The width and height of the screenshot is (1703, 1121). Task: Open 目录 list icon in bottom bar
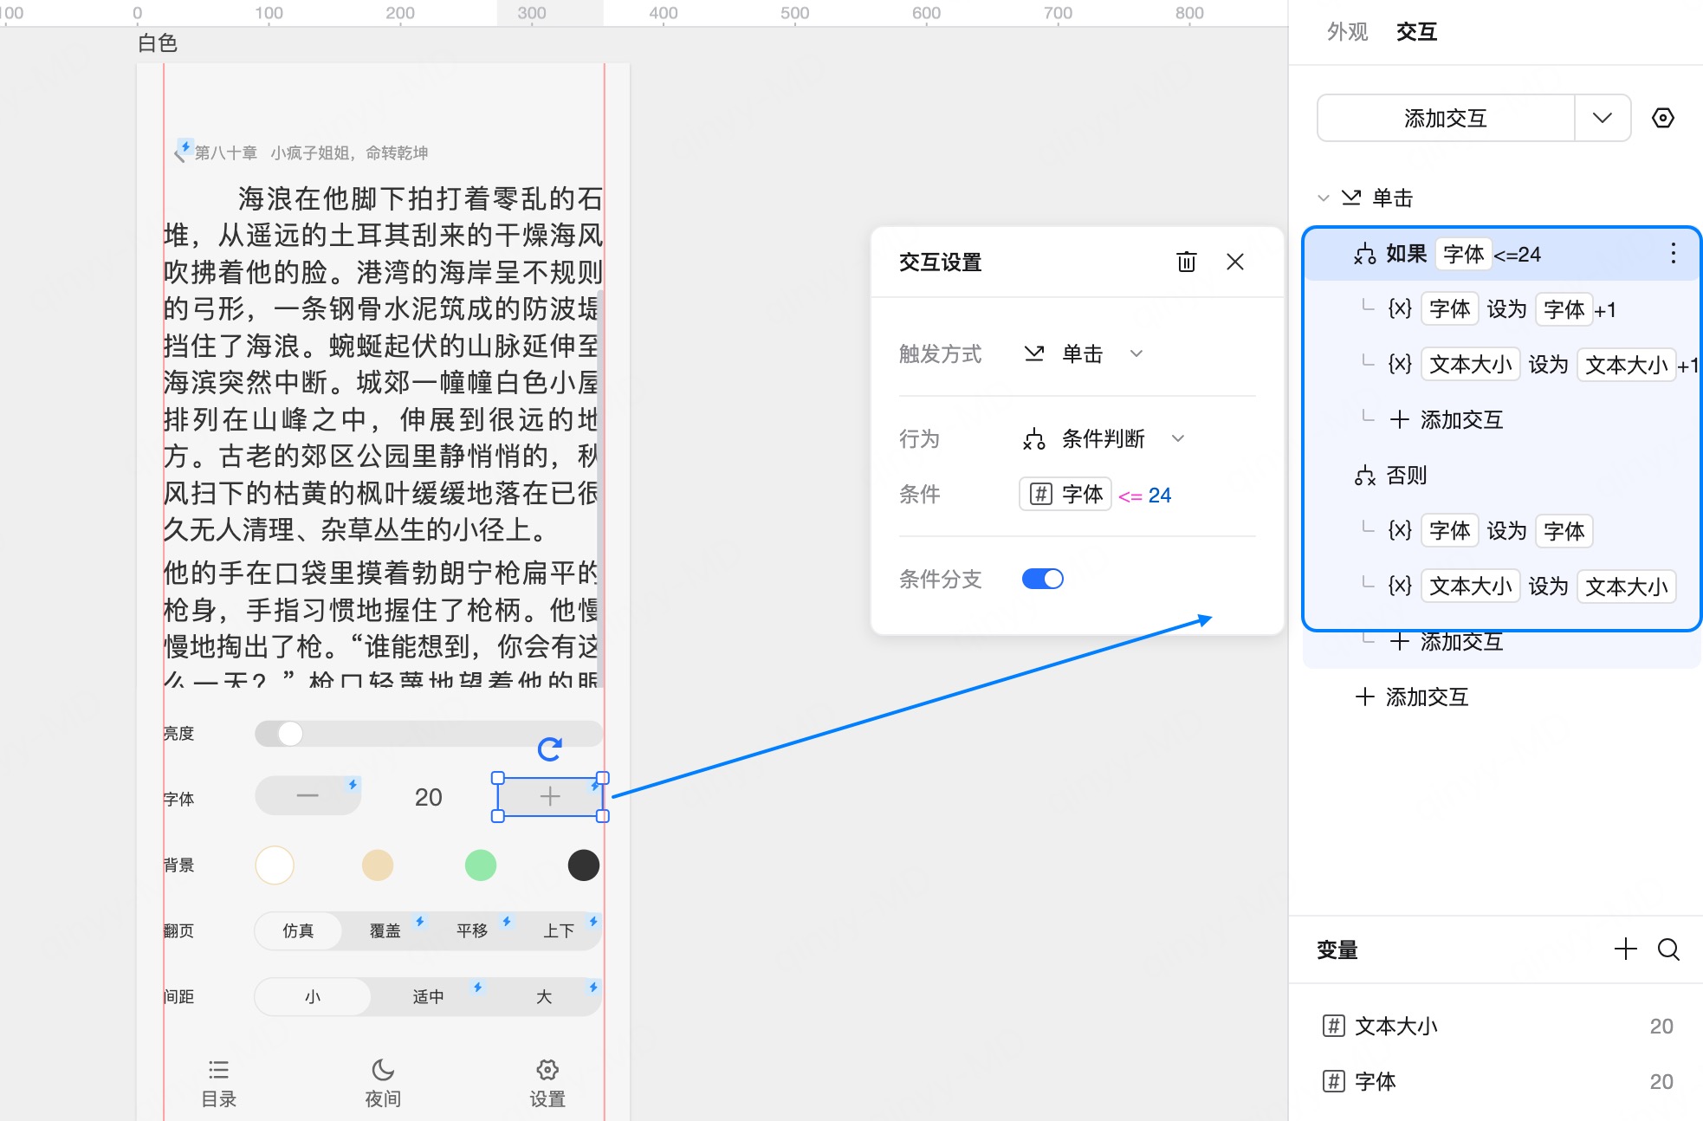[x=218, y=1071]
